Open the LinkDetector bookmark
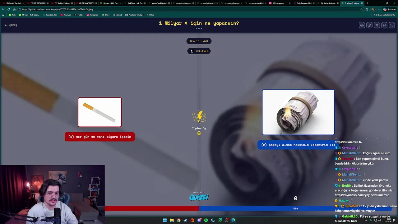 tap(50, 15)
